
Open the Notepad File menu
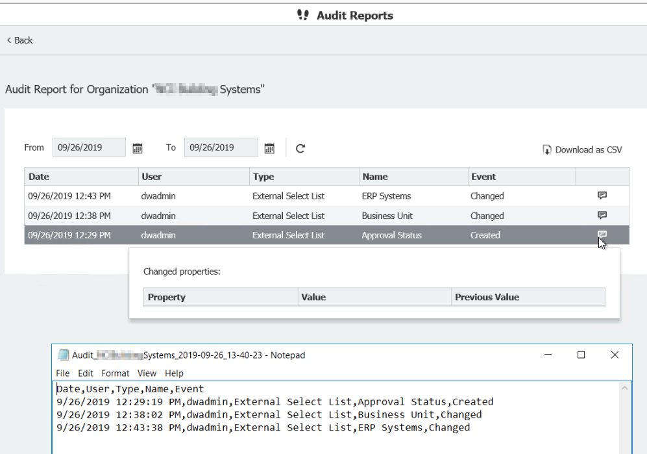pos(62,373)
